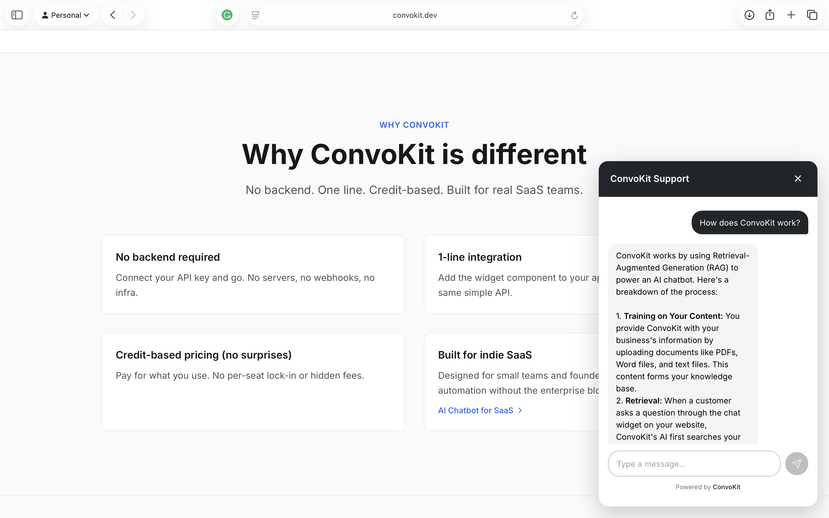Image resolution: width=829 pixels, height=518 pixels.
Task: Click the Powered by ConvoKit link
Action: (x=708, y=486)
